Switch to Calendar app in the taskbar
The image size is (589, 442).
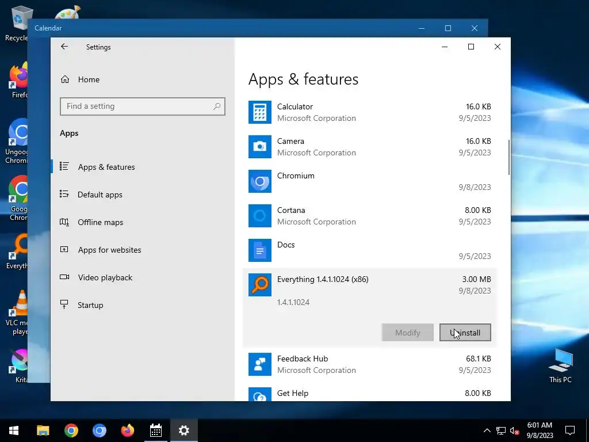156,430
